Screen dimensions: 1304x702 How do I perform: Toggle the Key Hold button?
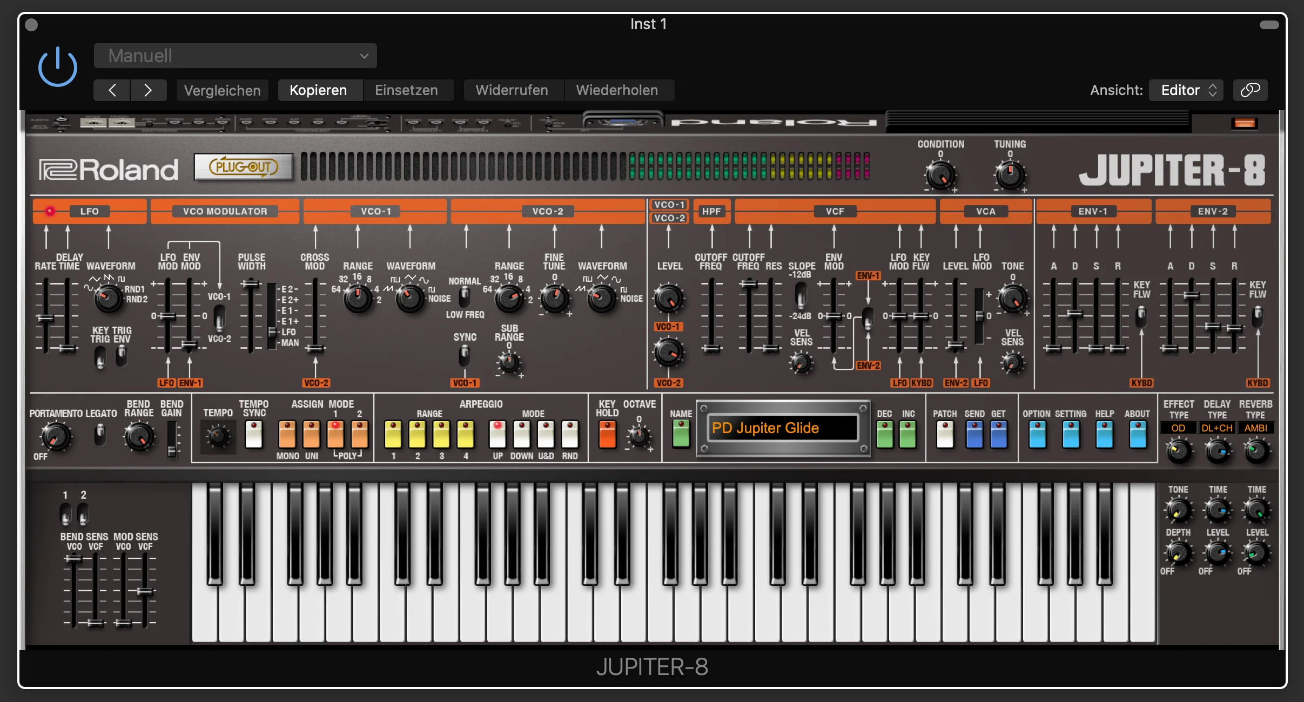tap(607, 434)
